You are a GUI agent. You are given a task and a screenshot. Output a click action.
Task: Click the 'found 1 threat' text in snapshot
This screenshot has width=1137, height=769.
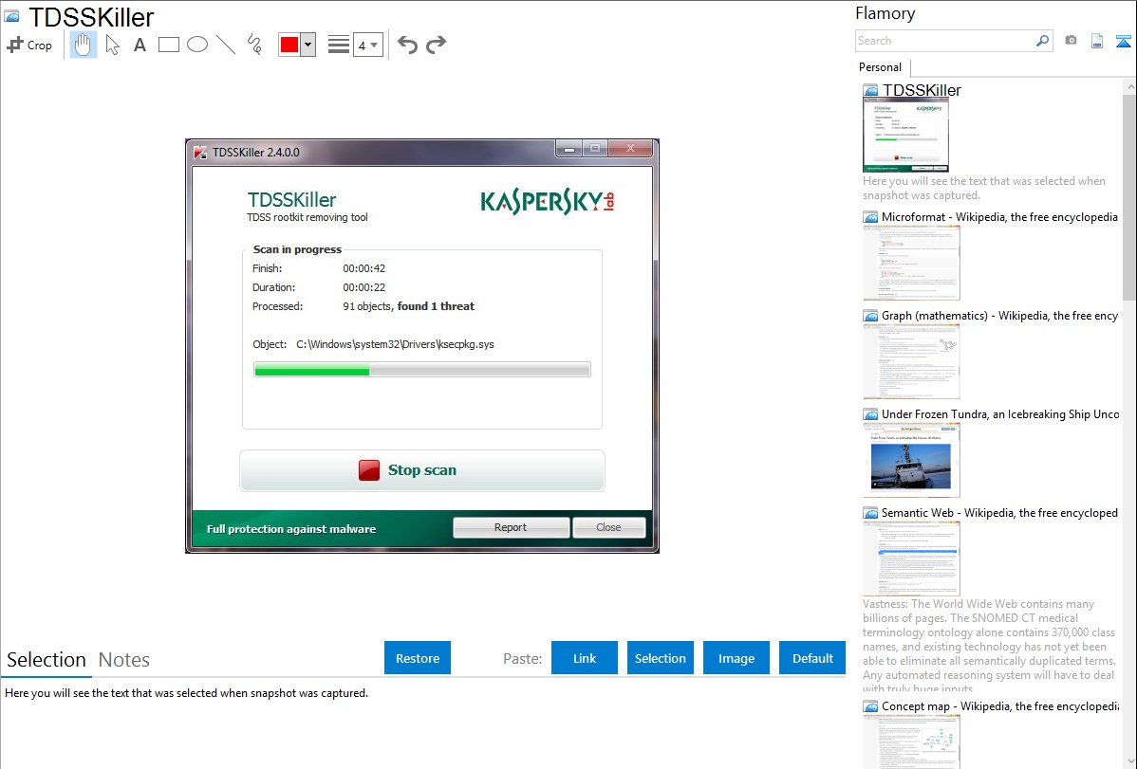(x=436, y=306)
